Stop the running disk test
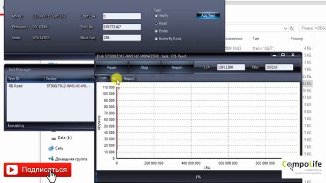326x183 pixels. click(x=145, y=68)
